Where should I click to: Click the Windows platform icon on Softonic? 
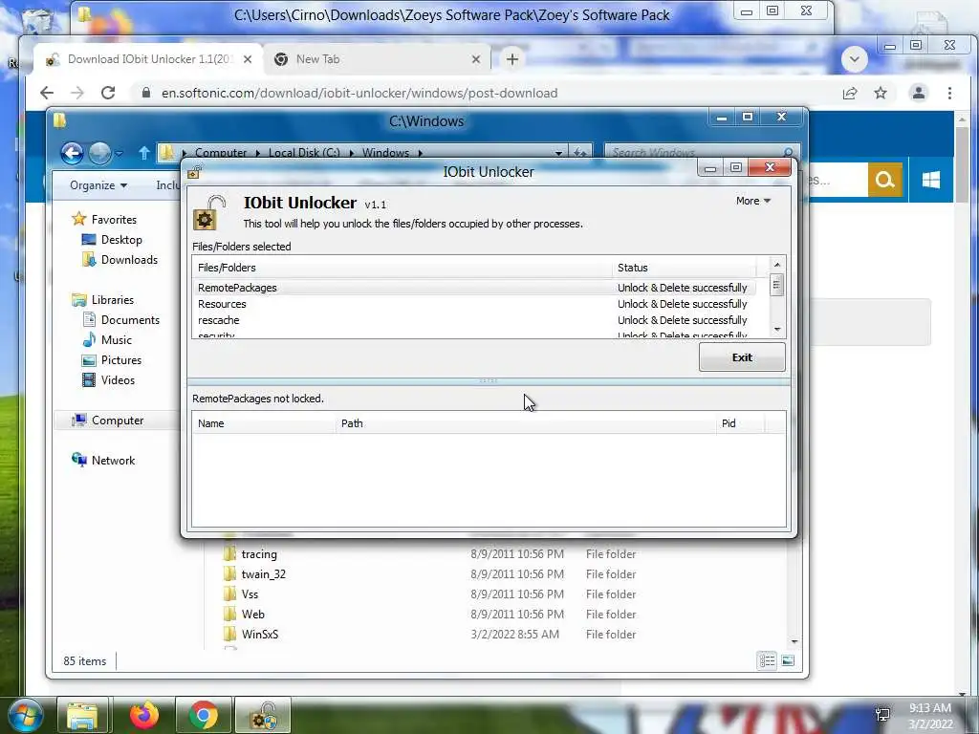[931, 181]
